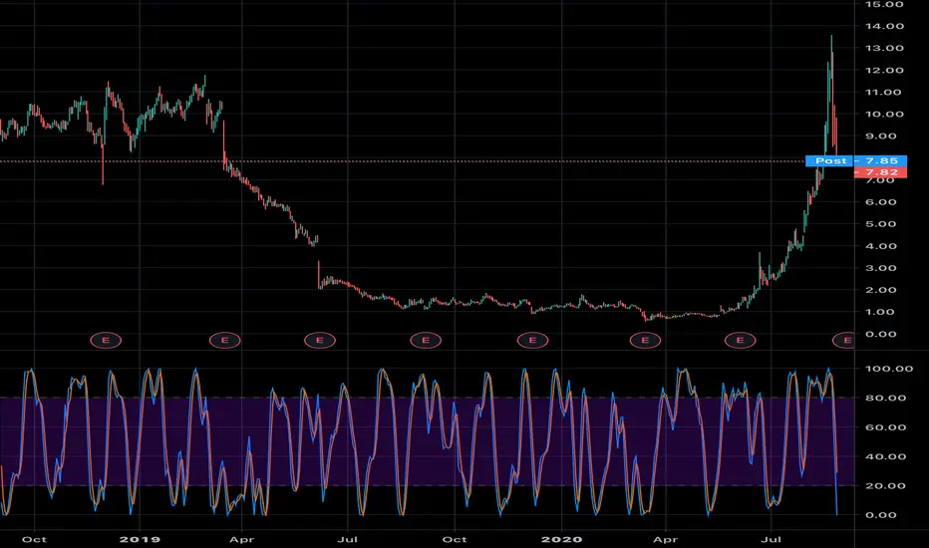Click the Jul label following 2020 on time axis
The height and width of the screenshot is (548, 929).
[x=771, y=540]
